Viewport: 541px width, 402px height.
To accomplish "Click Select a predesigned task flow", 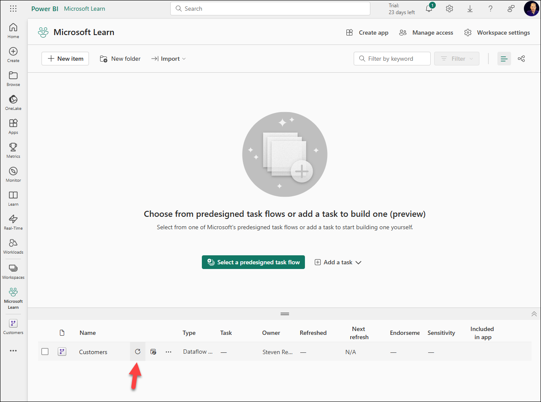I will (x=253, y=262).
